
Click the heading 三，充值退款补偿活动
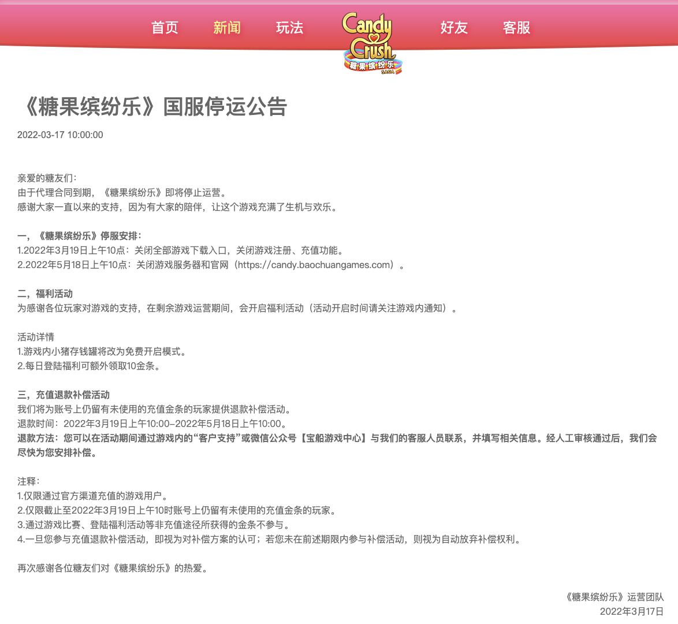click(x=64, y=395)
